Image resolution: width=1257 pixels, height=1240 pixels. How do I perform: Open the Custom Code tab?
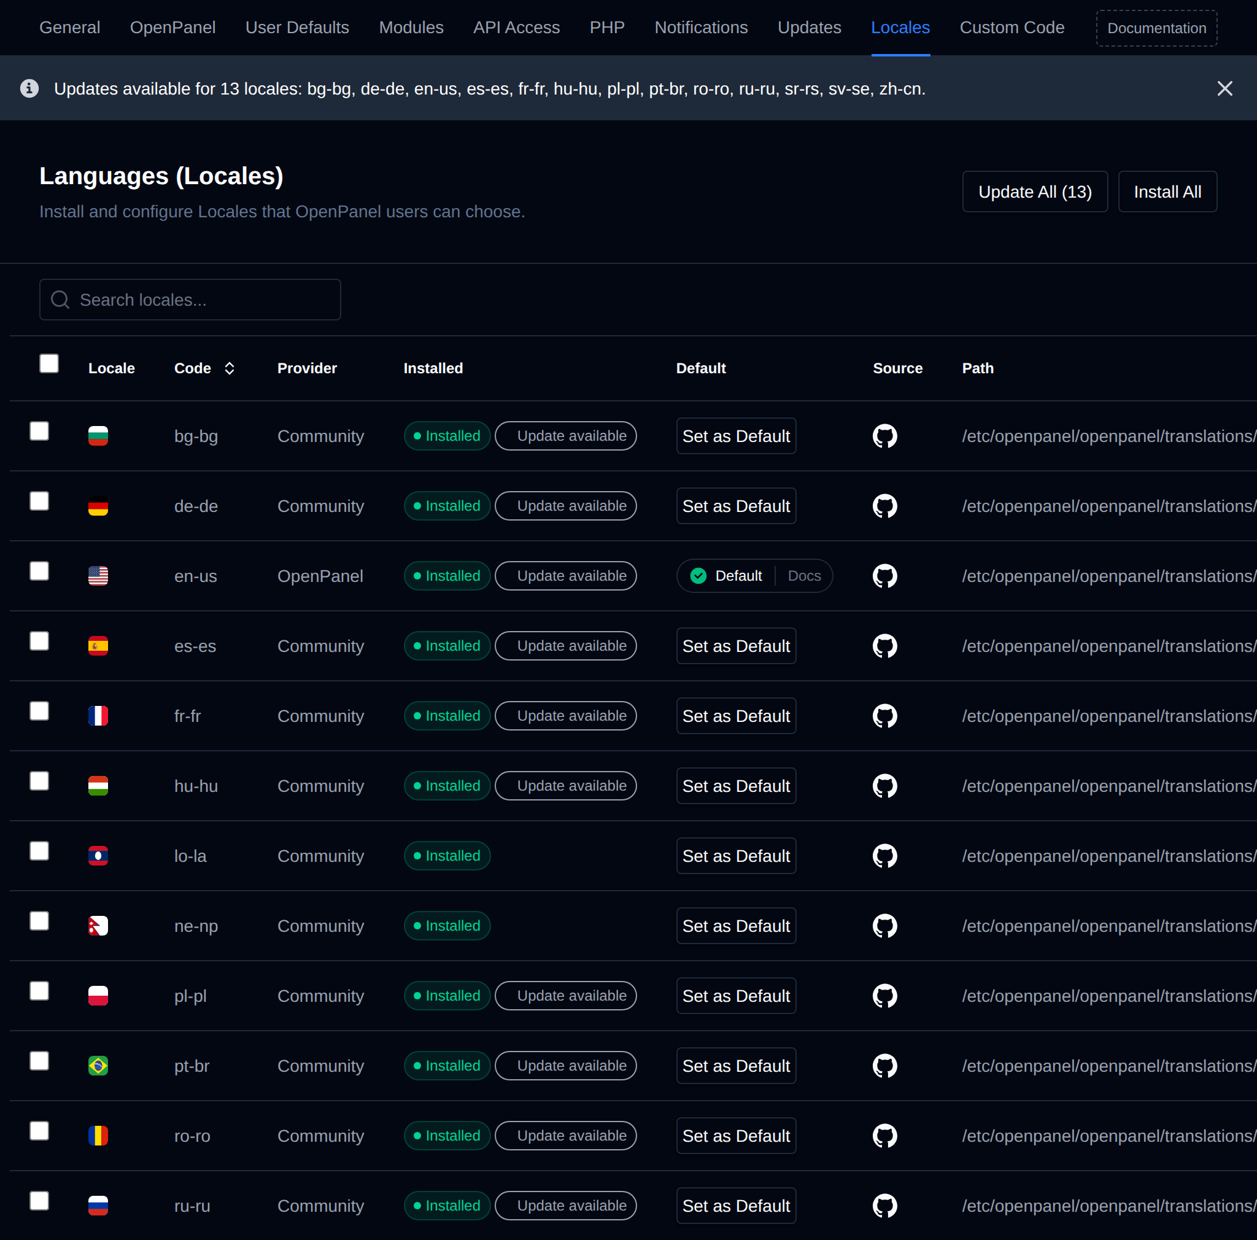1011,28
